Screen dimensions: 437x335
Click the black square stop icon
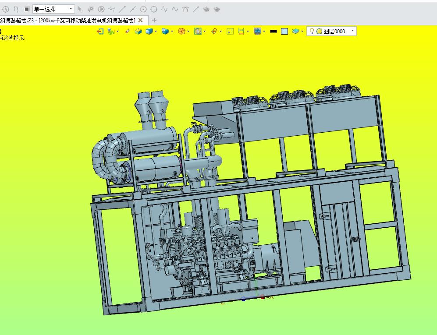26,9
